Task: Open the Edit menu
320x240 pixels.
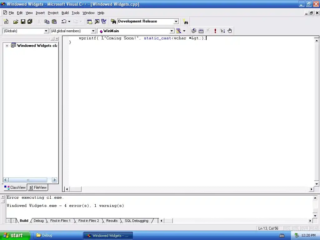Action: click(20, 13)
